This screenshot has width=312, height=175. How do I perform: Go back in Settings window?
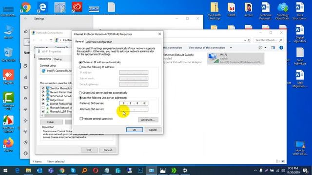point(25,18)
